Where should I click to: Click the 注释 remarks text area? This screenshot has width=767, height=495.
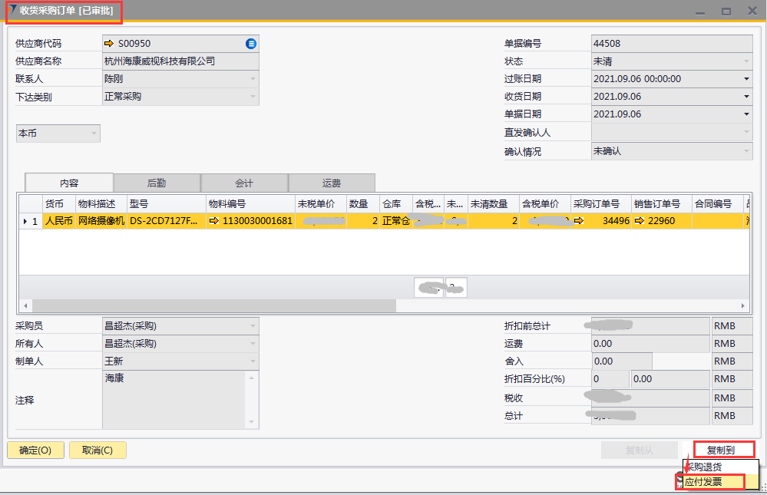174,399
